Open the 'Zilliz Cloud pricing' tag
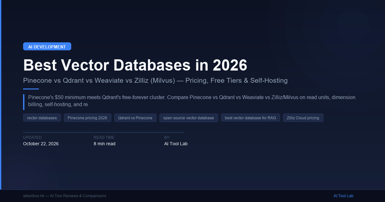The image size is (385, 202). pyautogui.click(x=303, y=118)
